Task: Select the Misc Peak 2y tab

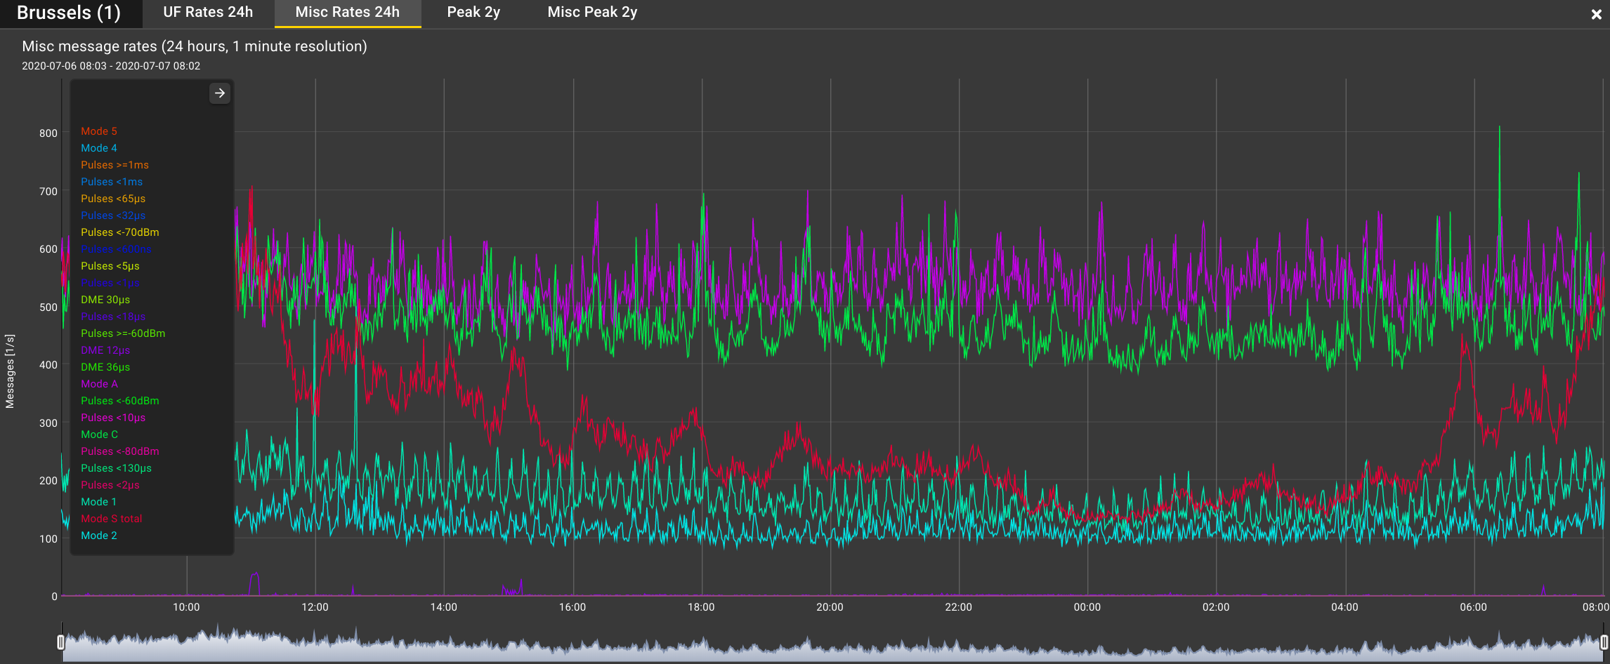Action: click(591, 12)
